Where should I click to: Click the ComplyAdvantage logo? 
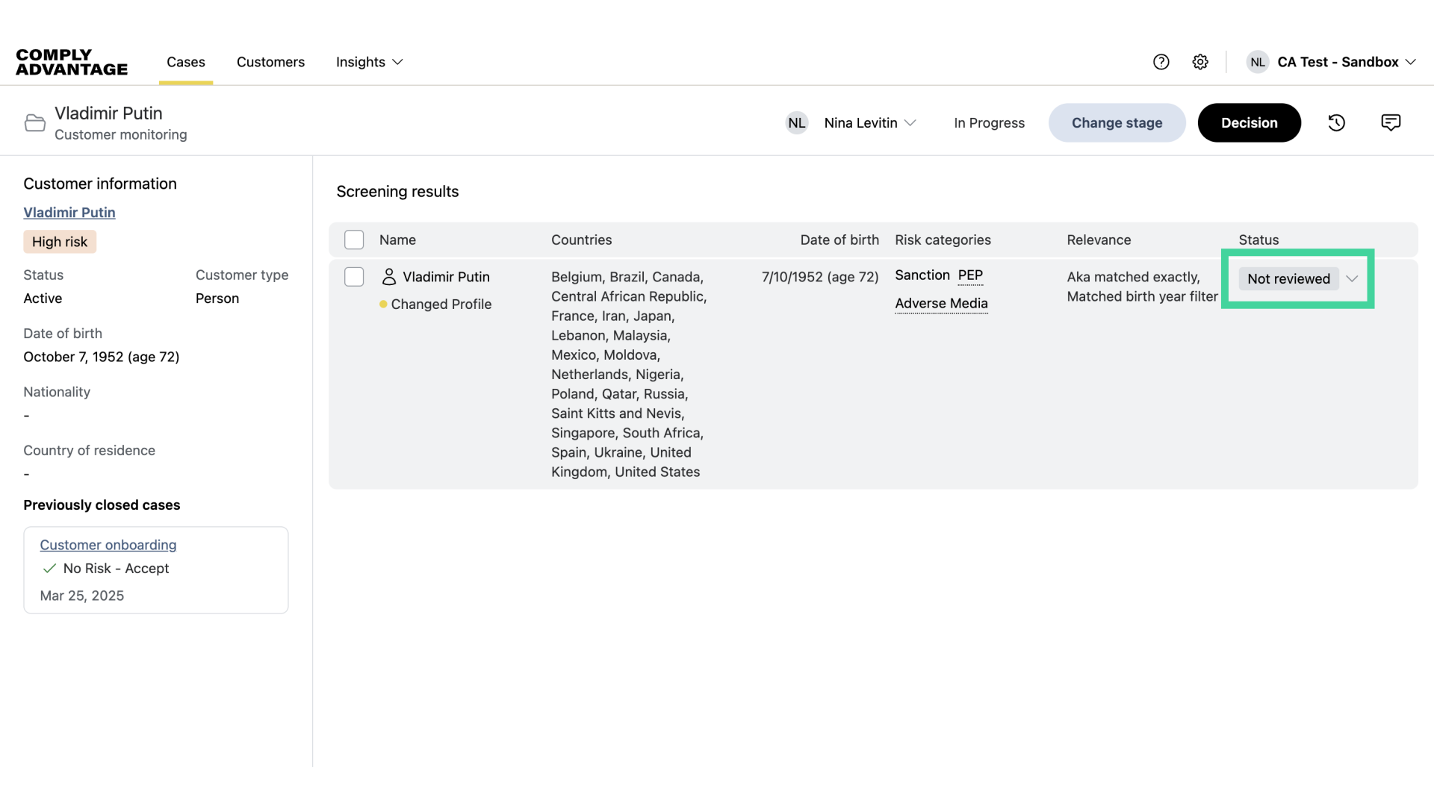point(71,62)
